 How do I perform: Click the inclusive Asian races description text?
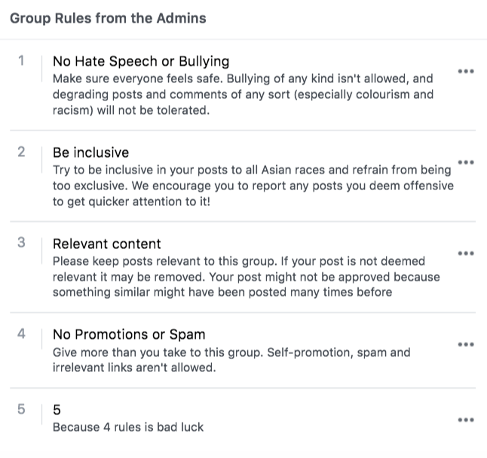point(253,186)
